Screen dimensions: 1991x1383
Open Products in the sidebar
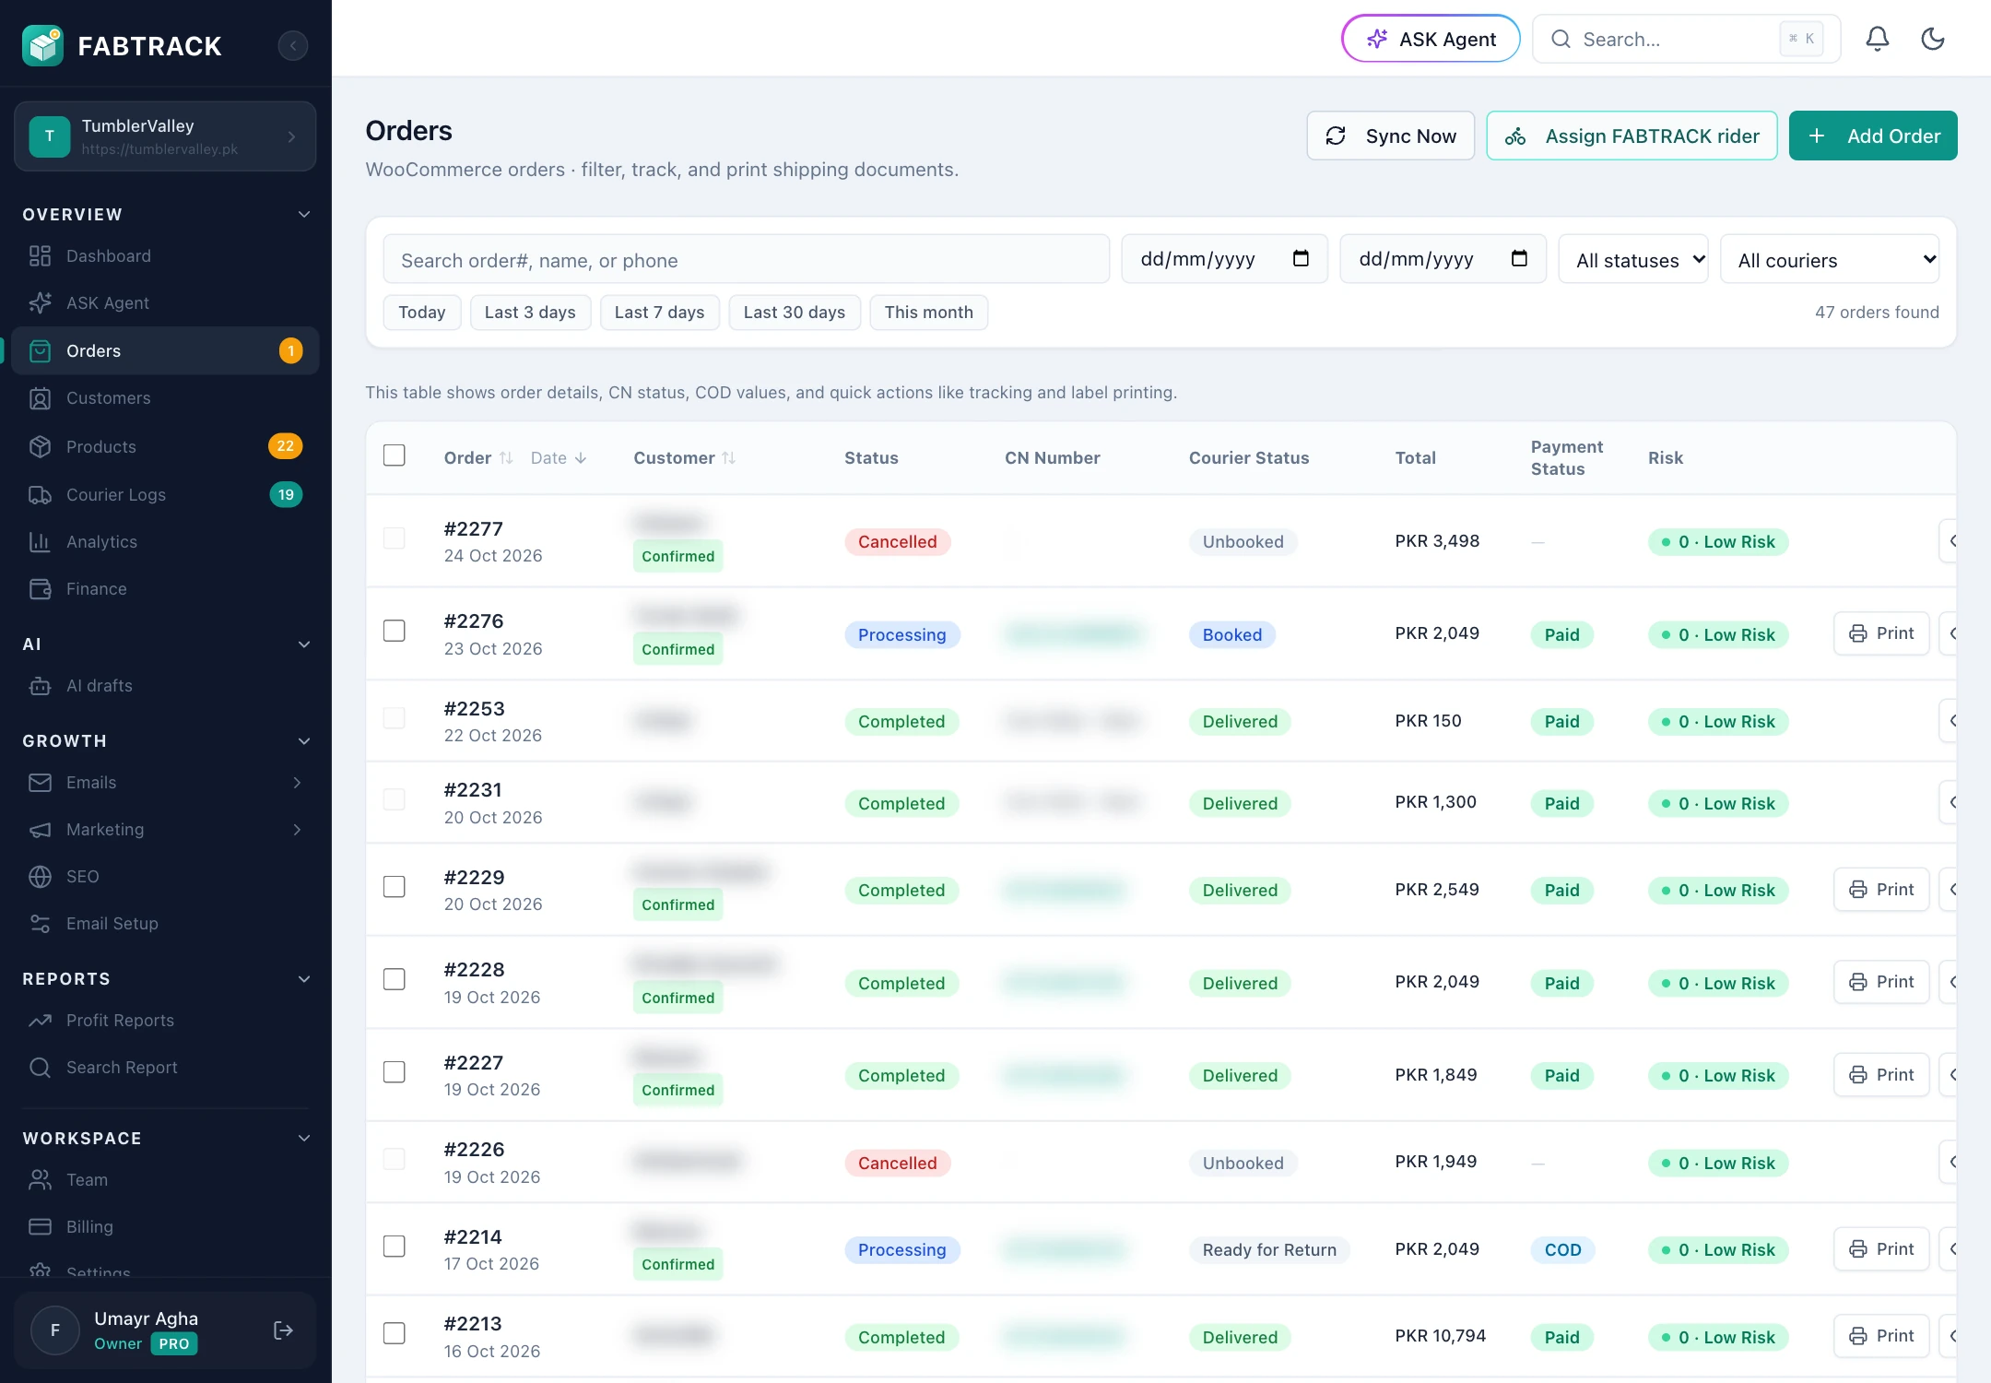[166, 446]
